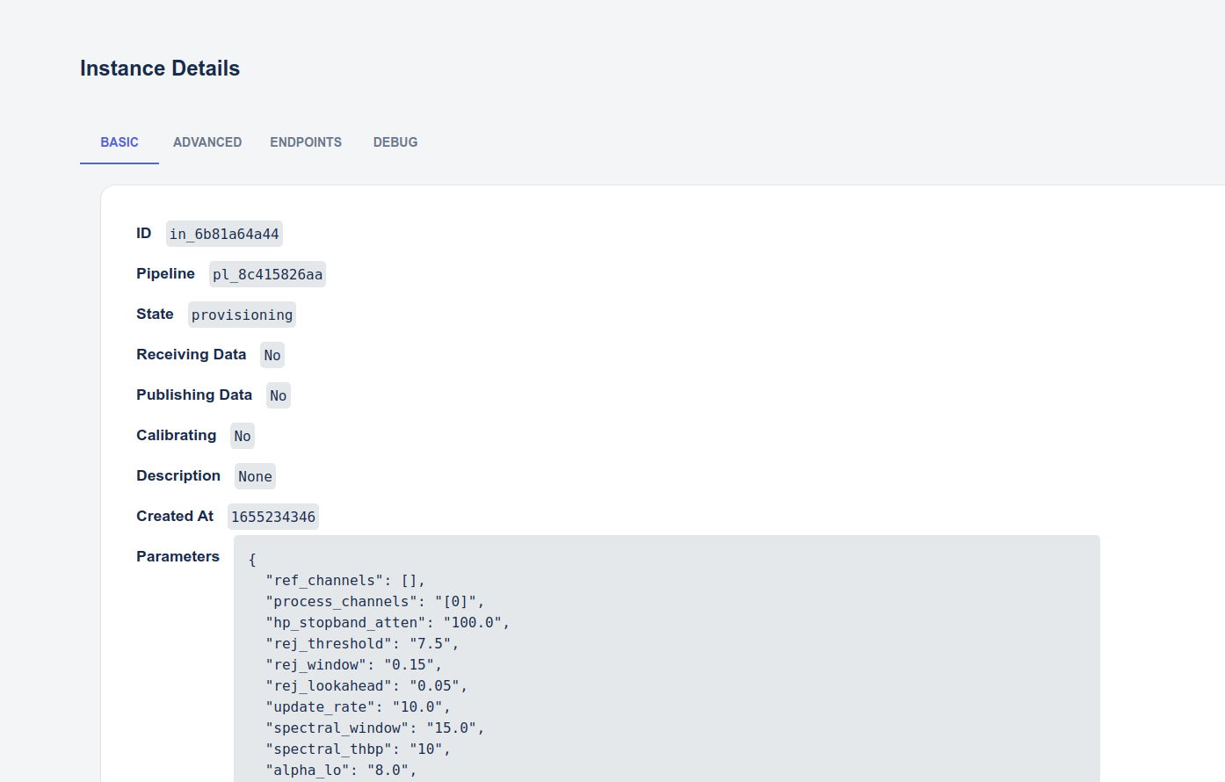Click the Created At timestamp 1655234346
1225x782 pixels.
(273, 517)
